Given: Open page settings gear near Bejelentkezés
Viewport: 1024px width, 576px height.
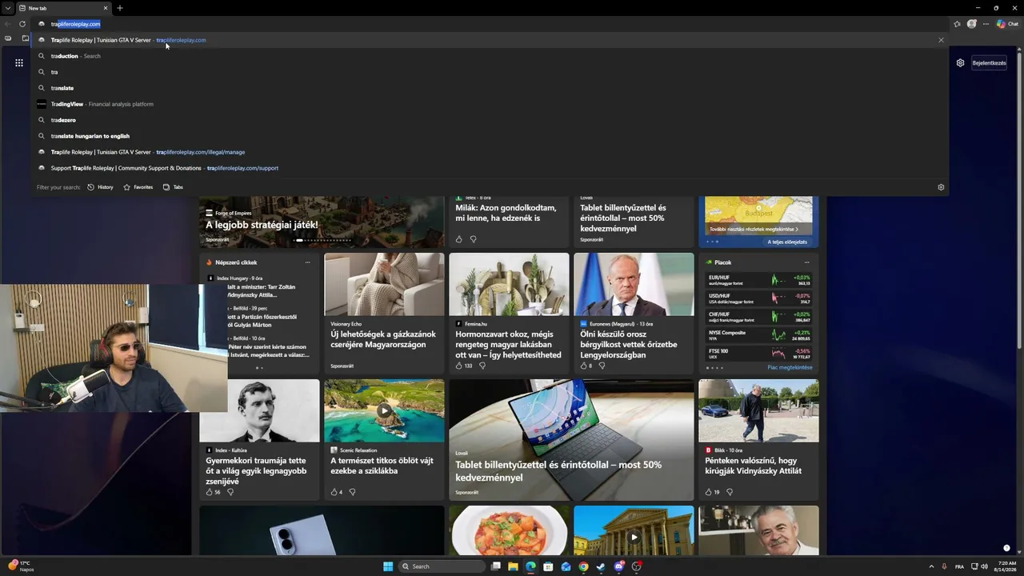Looking at the screenshot, I should click(x=960, y=62).
